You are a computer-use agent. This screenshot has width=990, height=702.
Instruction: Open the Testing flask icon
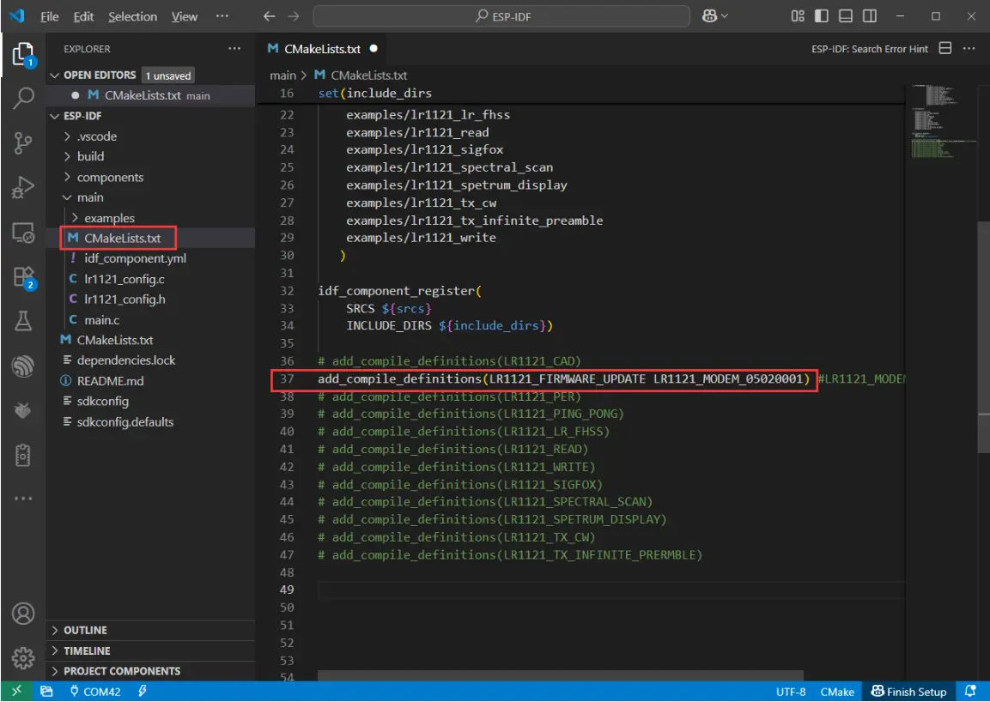click(x=23, y=322)
